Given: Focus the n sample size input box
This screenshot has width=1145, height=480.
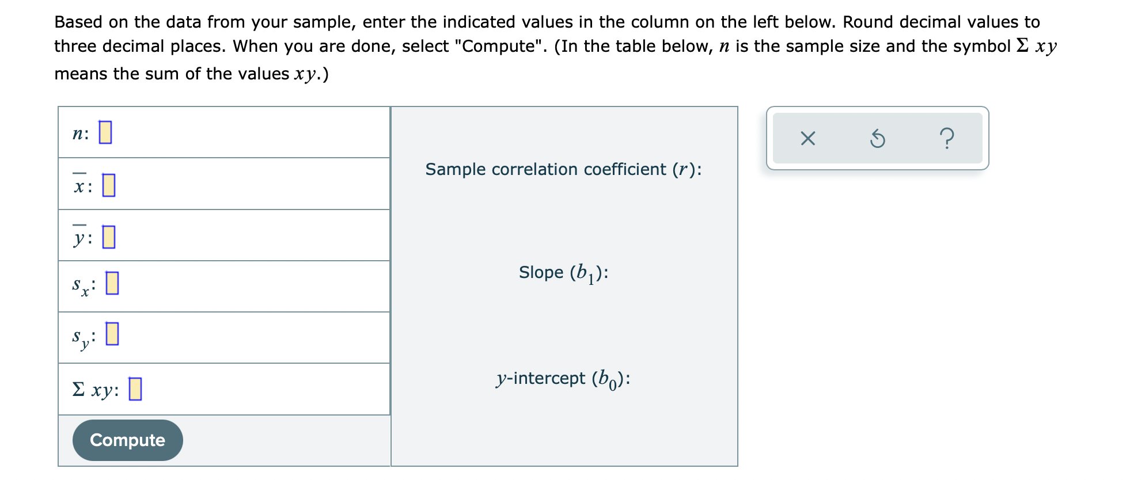Looking at the screenshot, I should [105, 132].
